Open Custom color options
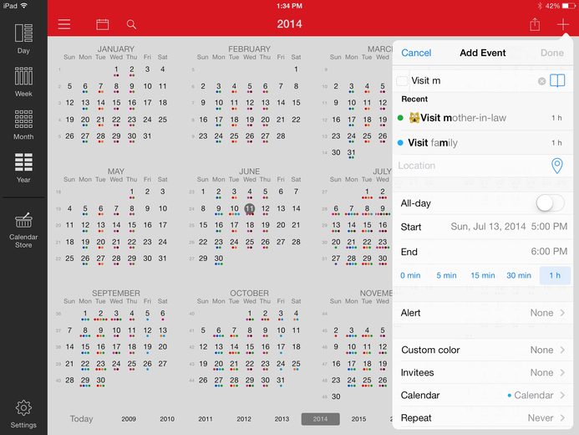This screenshot has width=579, height=435. [483, 350]
